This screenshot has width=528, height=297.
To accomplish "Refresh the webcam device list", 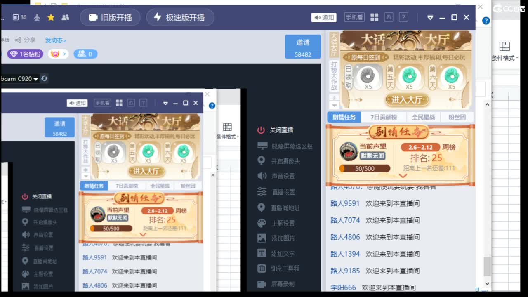I will coord(44,78).
